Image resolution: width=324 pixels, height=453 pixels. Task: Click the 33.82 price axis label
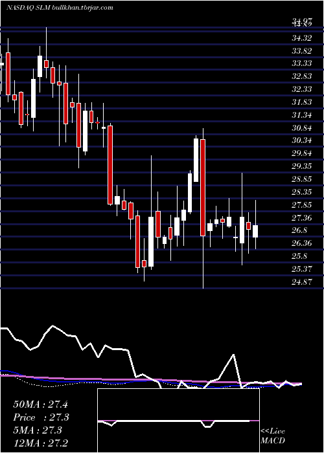point(302,51)
